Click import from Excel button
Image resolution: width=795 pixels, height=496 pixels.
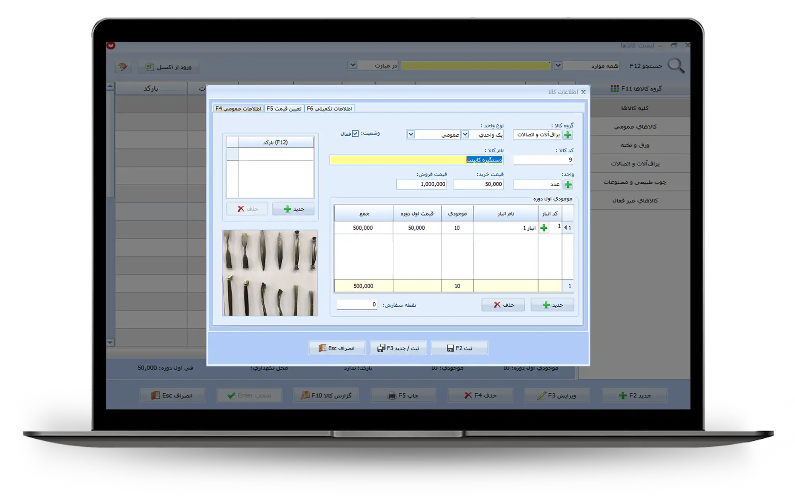pyautogui.click(x=169, y=67)
